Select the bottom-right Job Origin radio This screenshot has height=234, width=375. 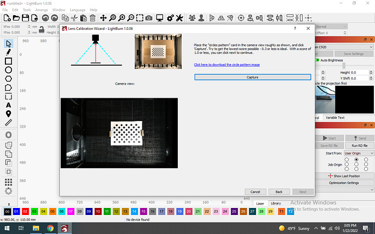(x=366, y=169)
